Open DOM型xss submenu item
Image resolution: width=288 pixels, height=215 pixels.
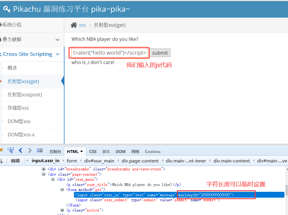tap(19, 121)
